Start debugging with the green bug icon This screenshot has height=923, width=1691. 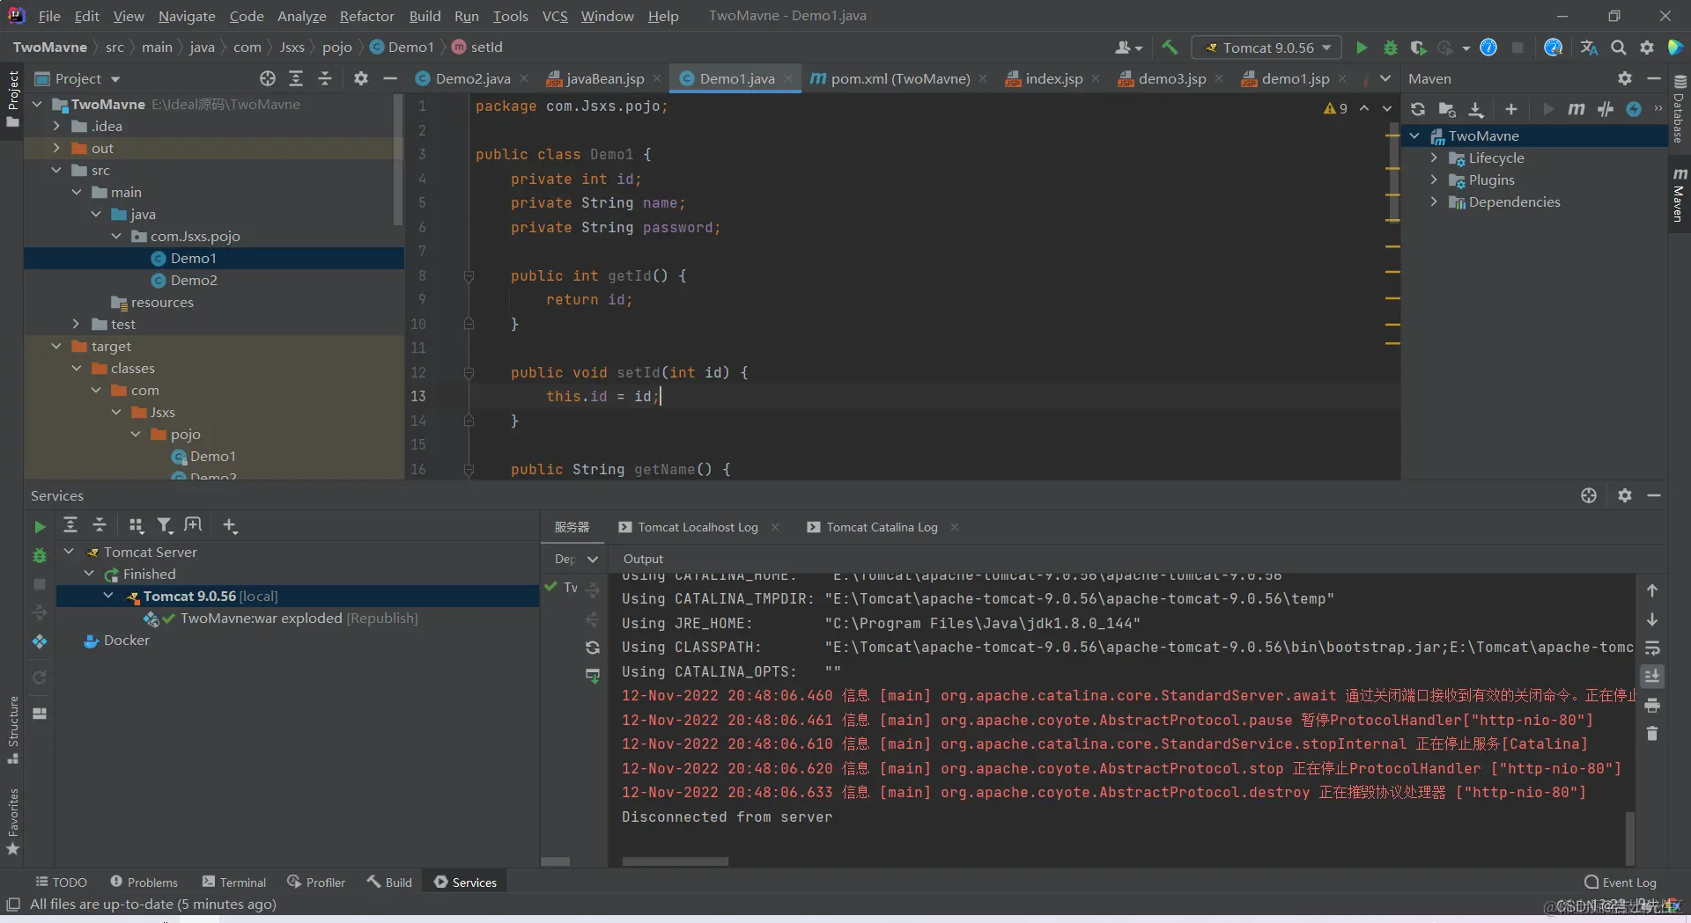pos(1391,48)
